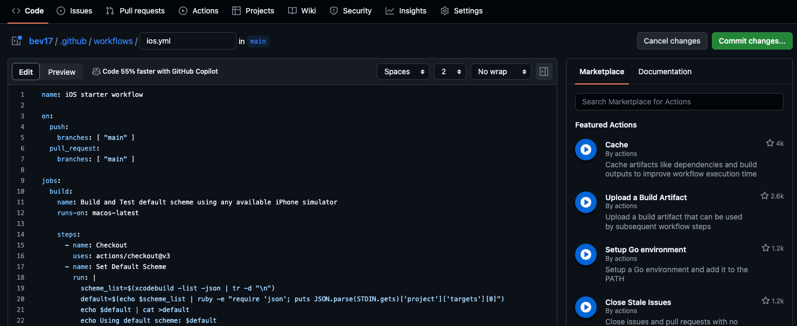Navigate to the .github folder
Screen dimensions: 797x326
pyautogui.click(x=73, y=41)
